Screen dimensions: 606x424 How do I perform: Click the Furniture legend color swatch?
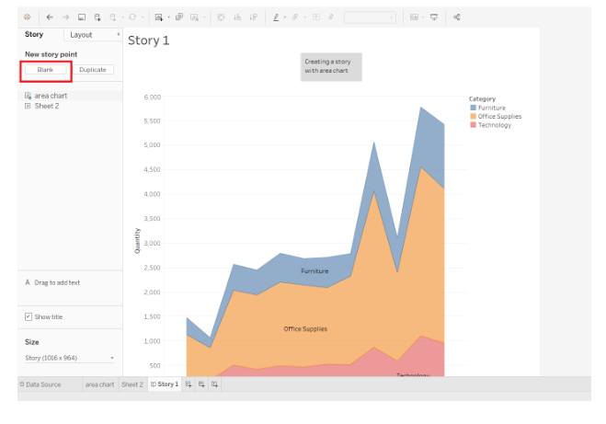(473, 108)
